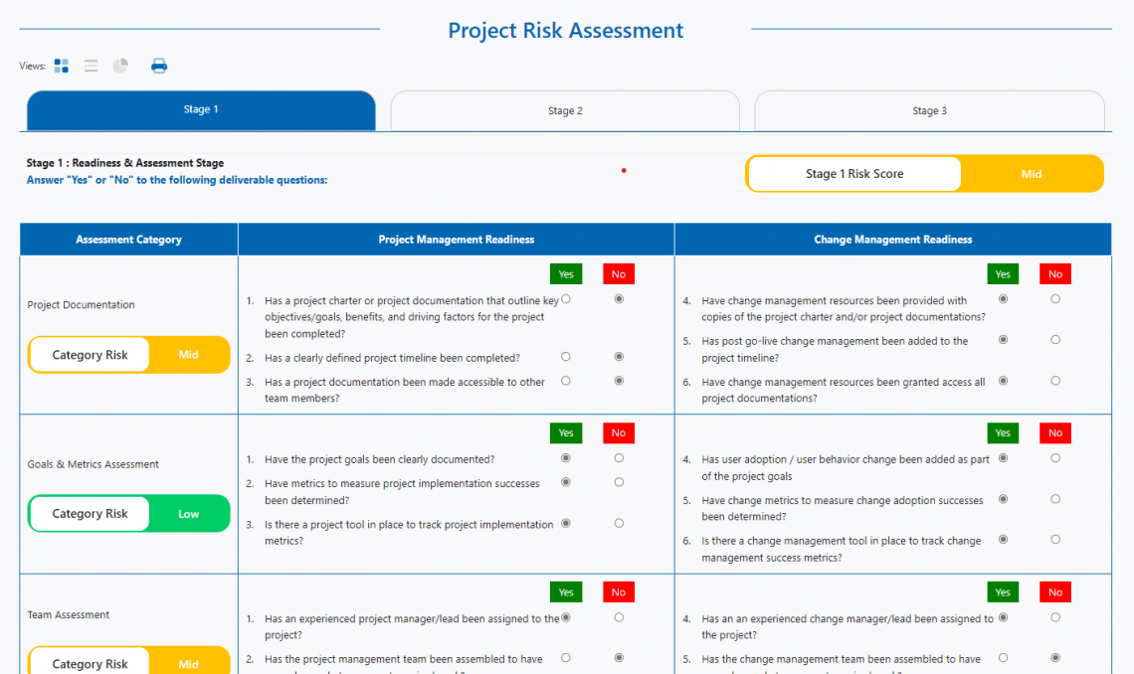
Task: Click the Low Category Risk badge
Action: pos(189,513)
